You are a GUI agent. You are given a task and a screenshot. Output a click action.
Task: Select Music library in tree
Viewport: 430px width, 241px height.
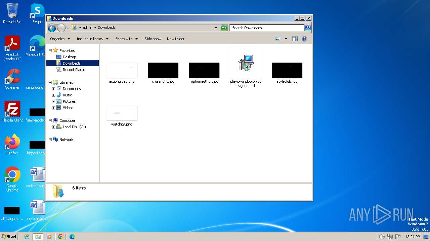pyautogui.click(x=67, y=95)
